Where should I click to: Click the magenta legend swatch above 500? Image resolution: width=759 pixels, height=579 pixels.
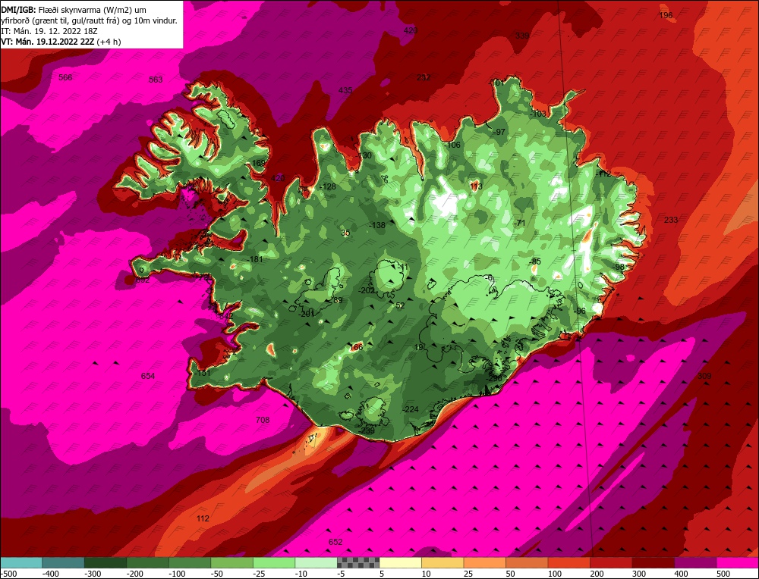point(738,562)
